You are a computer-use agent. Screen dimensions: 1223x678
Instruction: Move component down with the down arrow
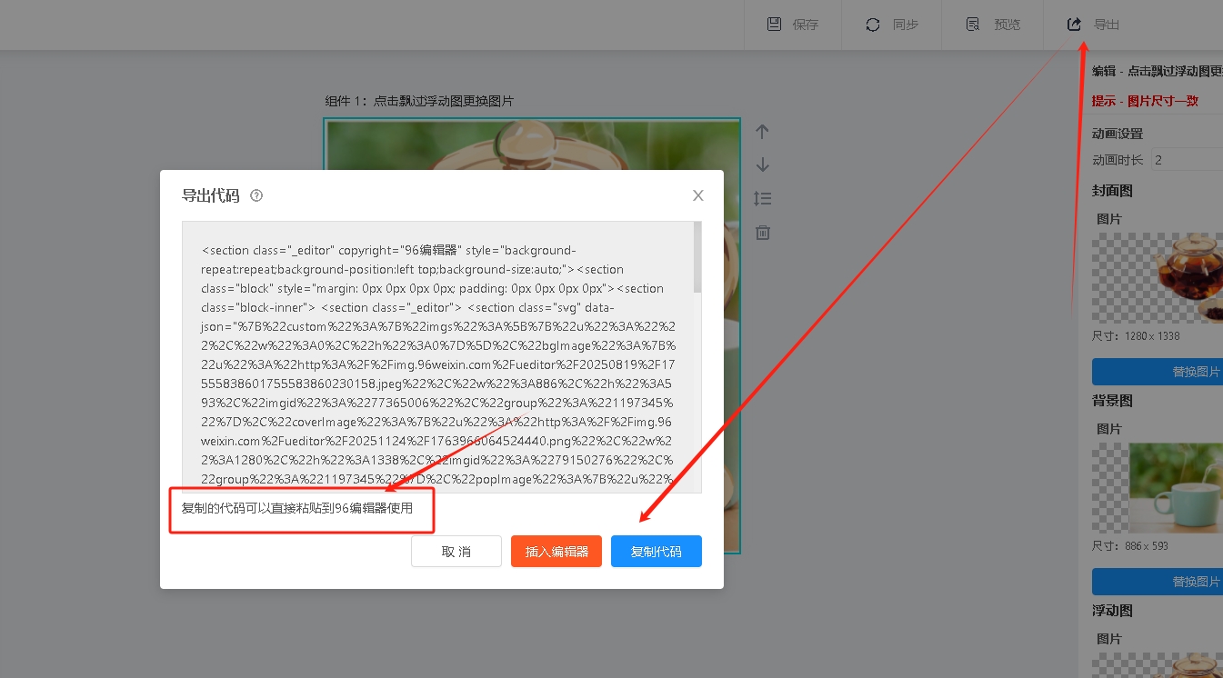[x=762, y=165]
